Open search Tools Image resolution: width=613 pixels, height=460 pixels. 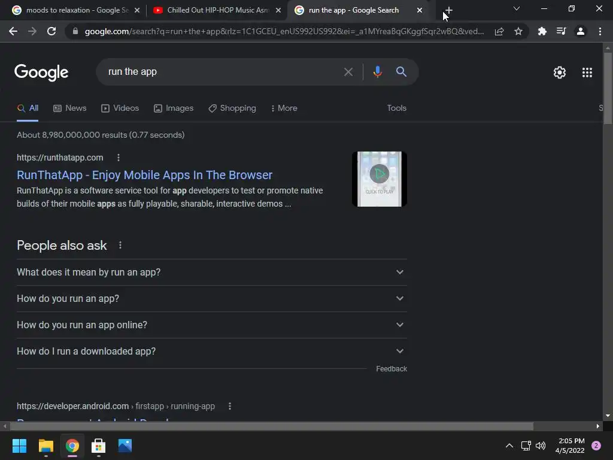click(396, 108)
